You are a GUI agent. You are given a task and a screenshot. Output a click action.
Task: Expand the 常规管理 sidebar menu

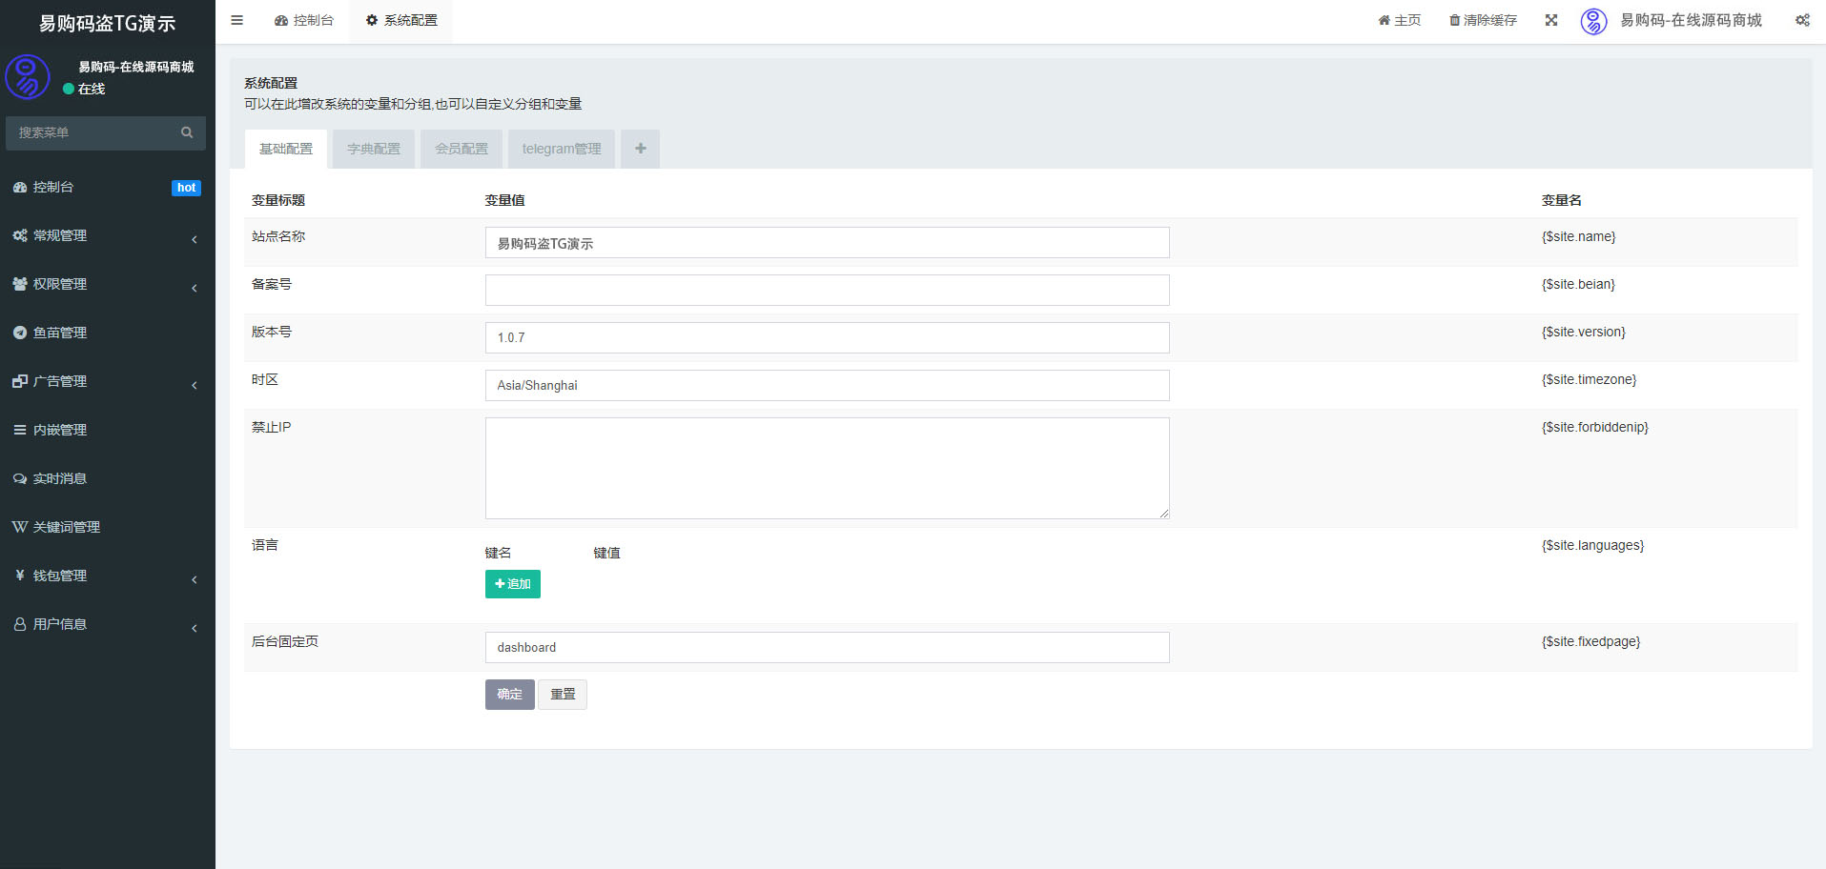(105, 235)
